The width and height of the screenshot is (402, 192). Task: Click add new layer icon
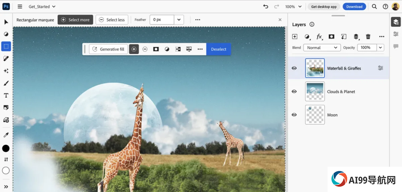point(295,37)
